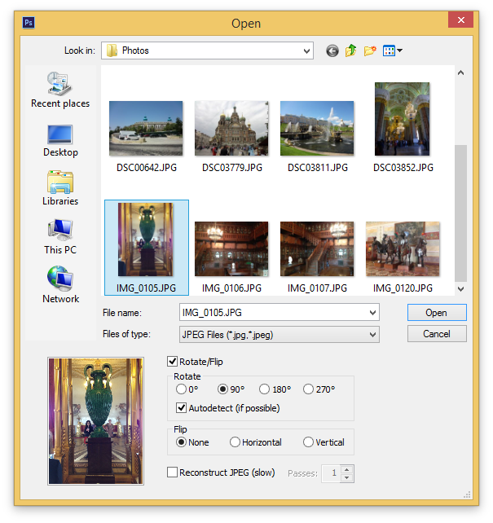The image size is (493, 523).
Task: Select Vertical flip option
Action: pyautogui.click(x=308, y=442)
